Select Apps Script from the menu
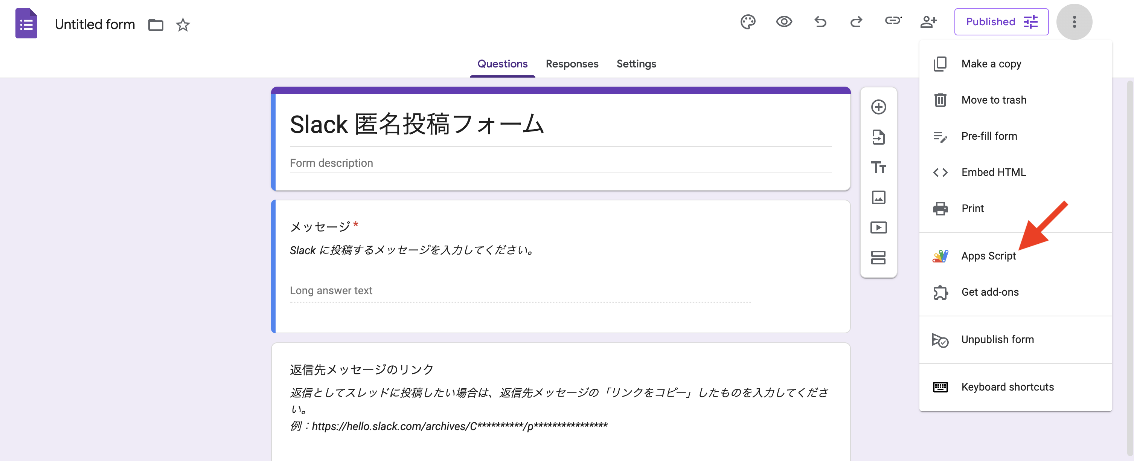 pos(989,255)
